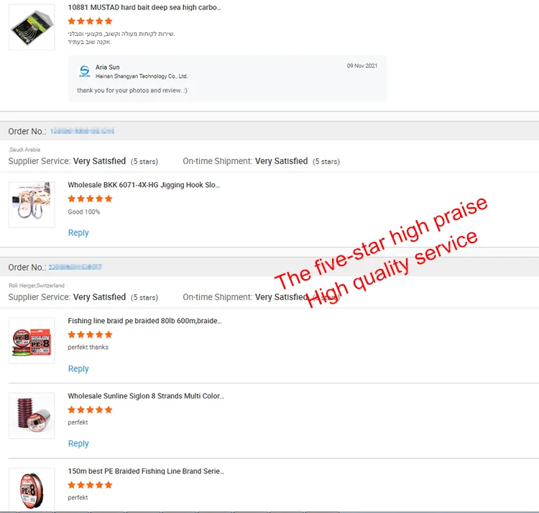Click the Saudi Arabia order number

coord(82,131)
